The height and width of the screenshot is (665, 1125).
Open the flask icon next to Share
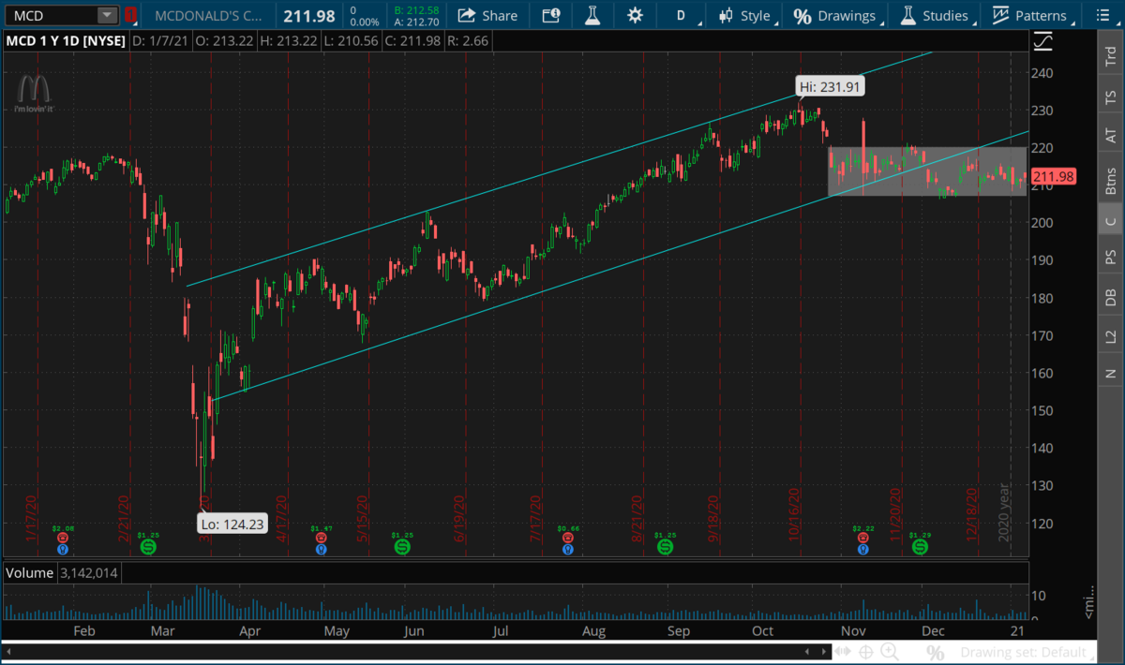pos(592,15)
